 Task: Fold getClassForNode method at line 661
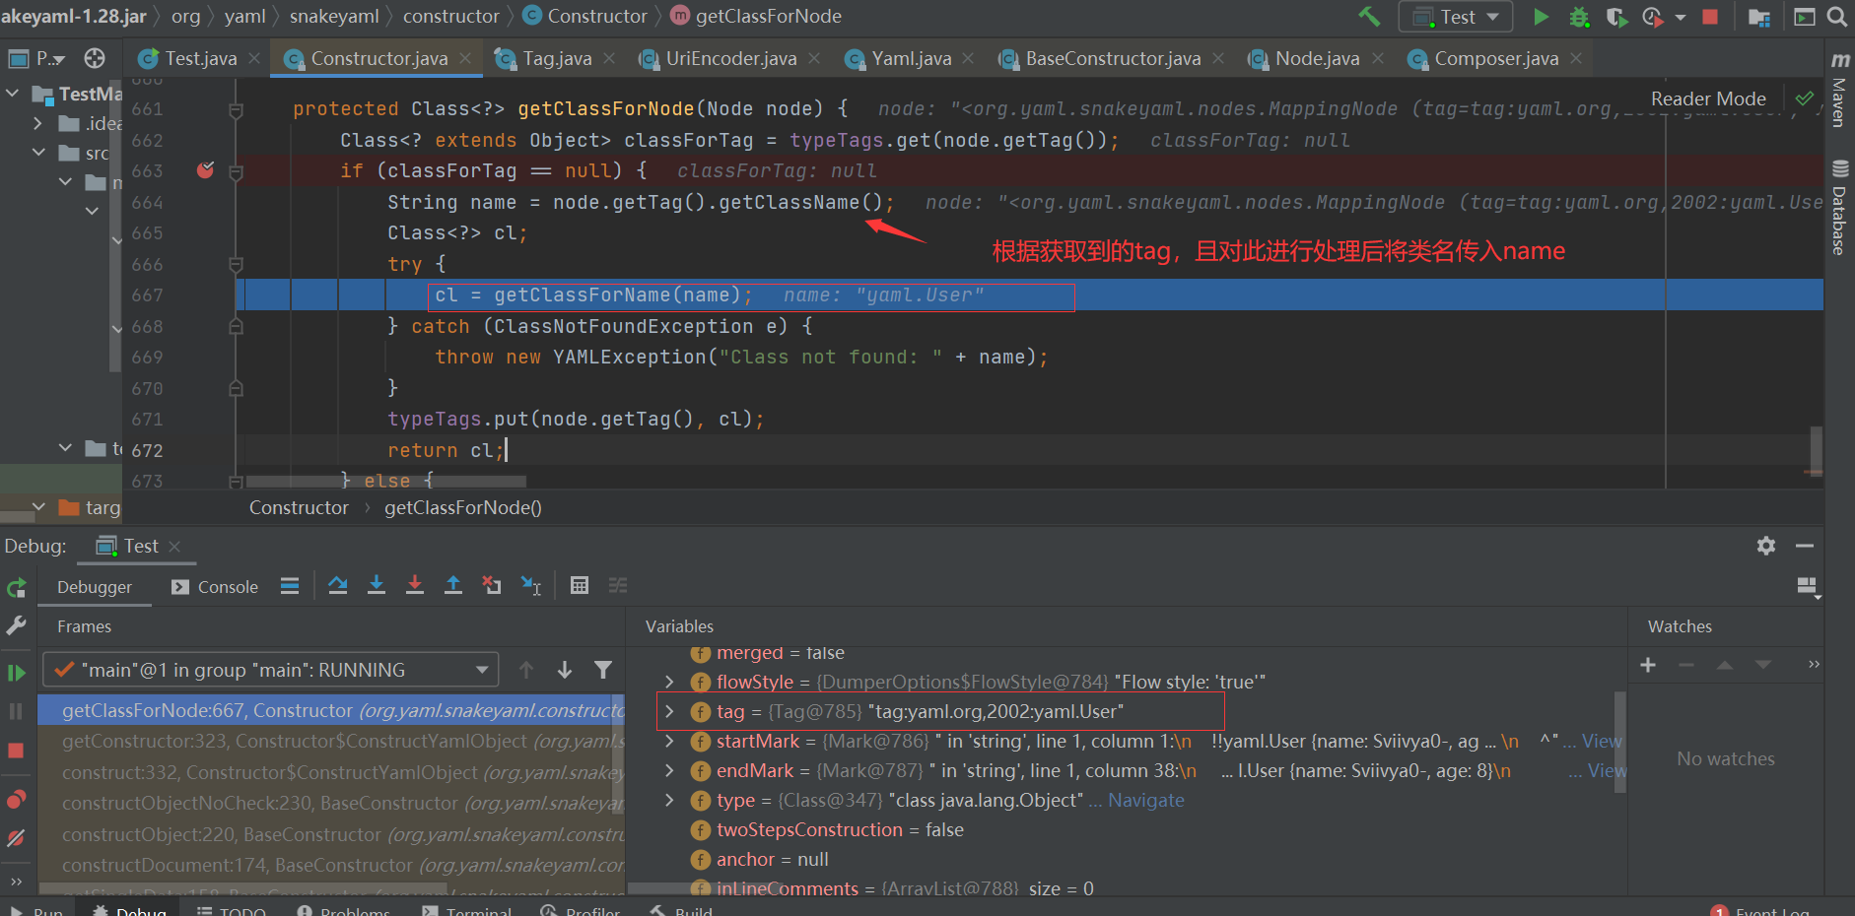pyautogui.click(x=236, y=110)
